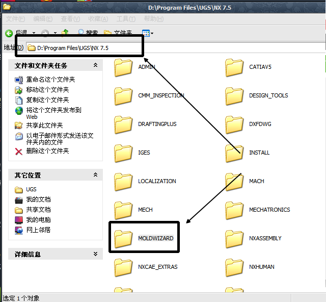Select the ADMIN folder icon
326x302 pixels.
(x=123, y=67)
